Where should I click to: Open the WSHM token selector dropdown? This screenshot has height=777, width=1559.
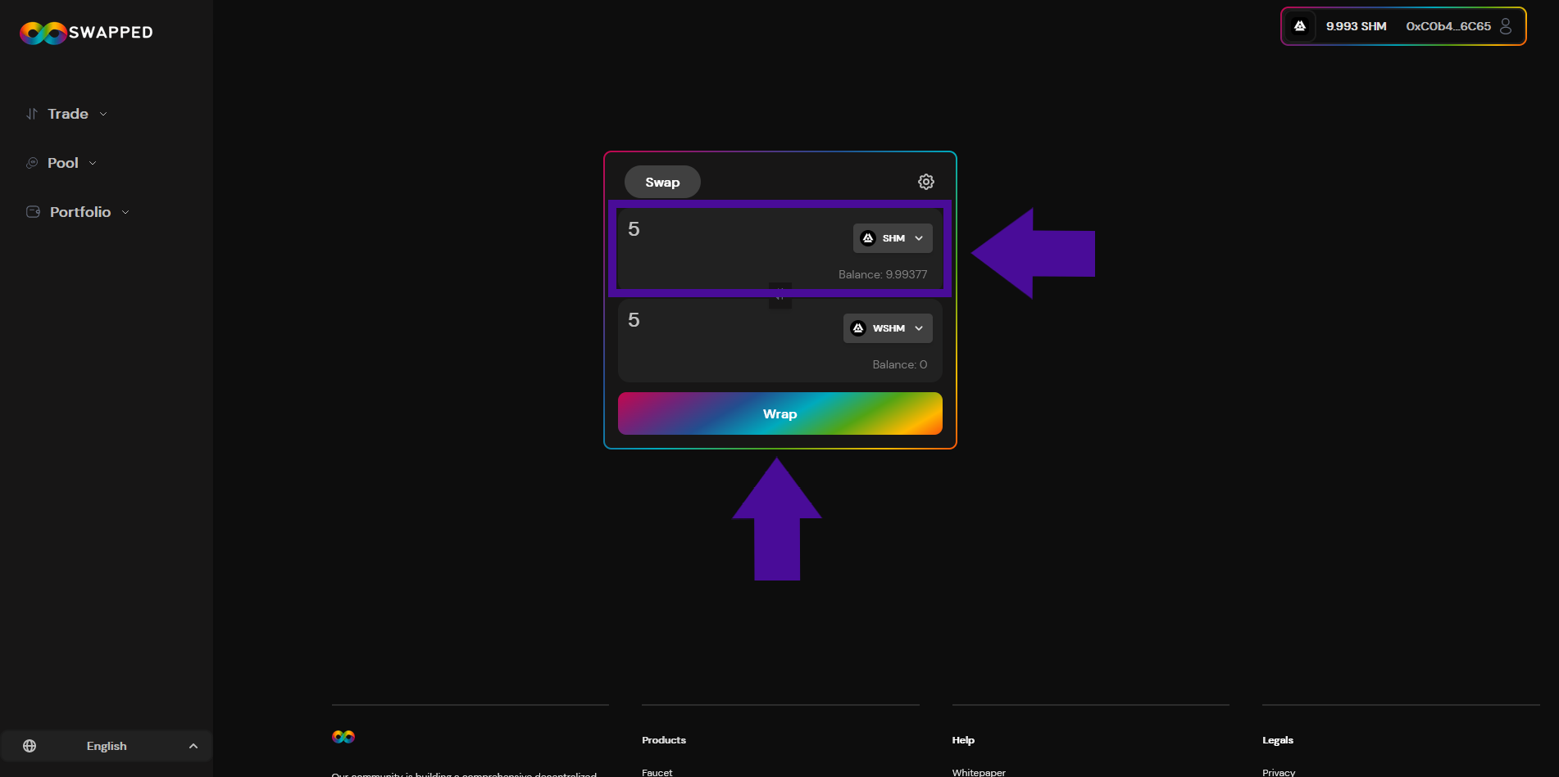(x=888, y=328)
